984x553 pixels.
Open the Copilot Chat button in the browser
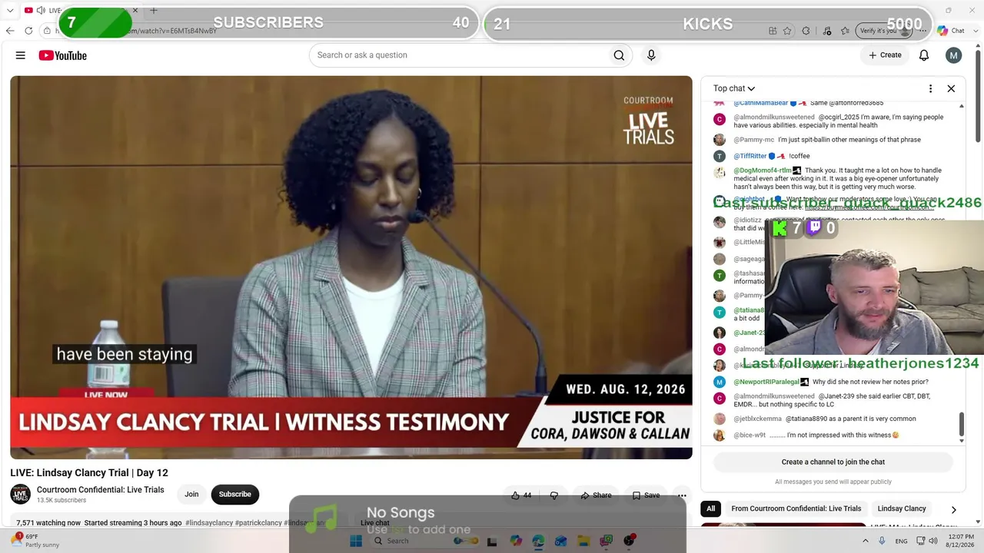(x=951, y=31)
